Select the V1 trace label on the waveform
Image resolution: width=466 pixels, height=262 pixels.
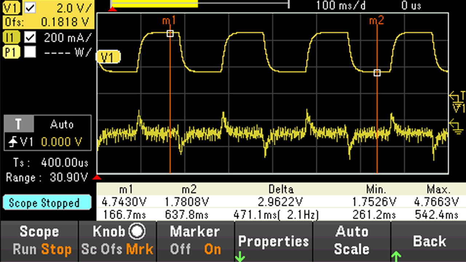click(x=108, y=57)
